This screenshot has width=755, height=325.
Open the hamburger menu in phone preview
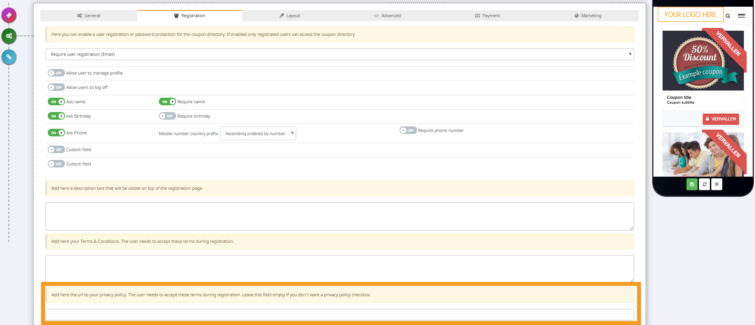[741, 16]
